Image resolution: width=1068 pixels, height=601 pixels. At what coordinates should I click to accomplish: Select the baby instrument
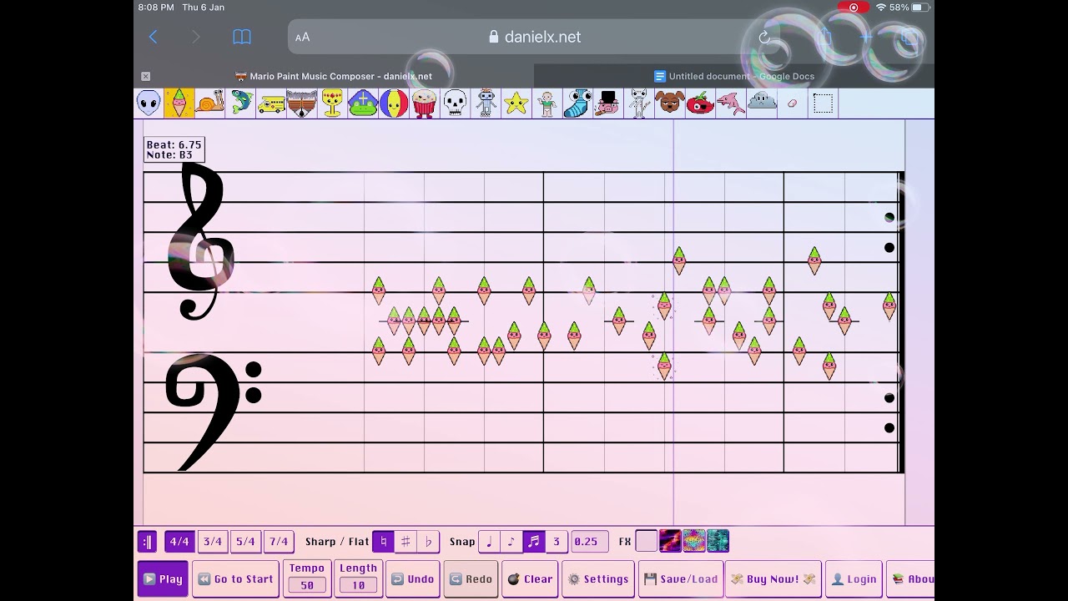(547, 104)
